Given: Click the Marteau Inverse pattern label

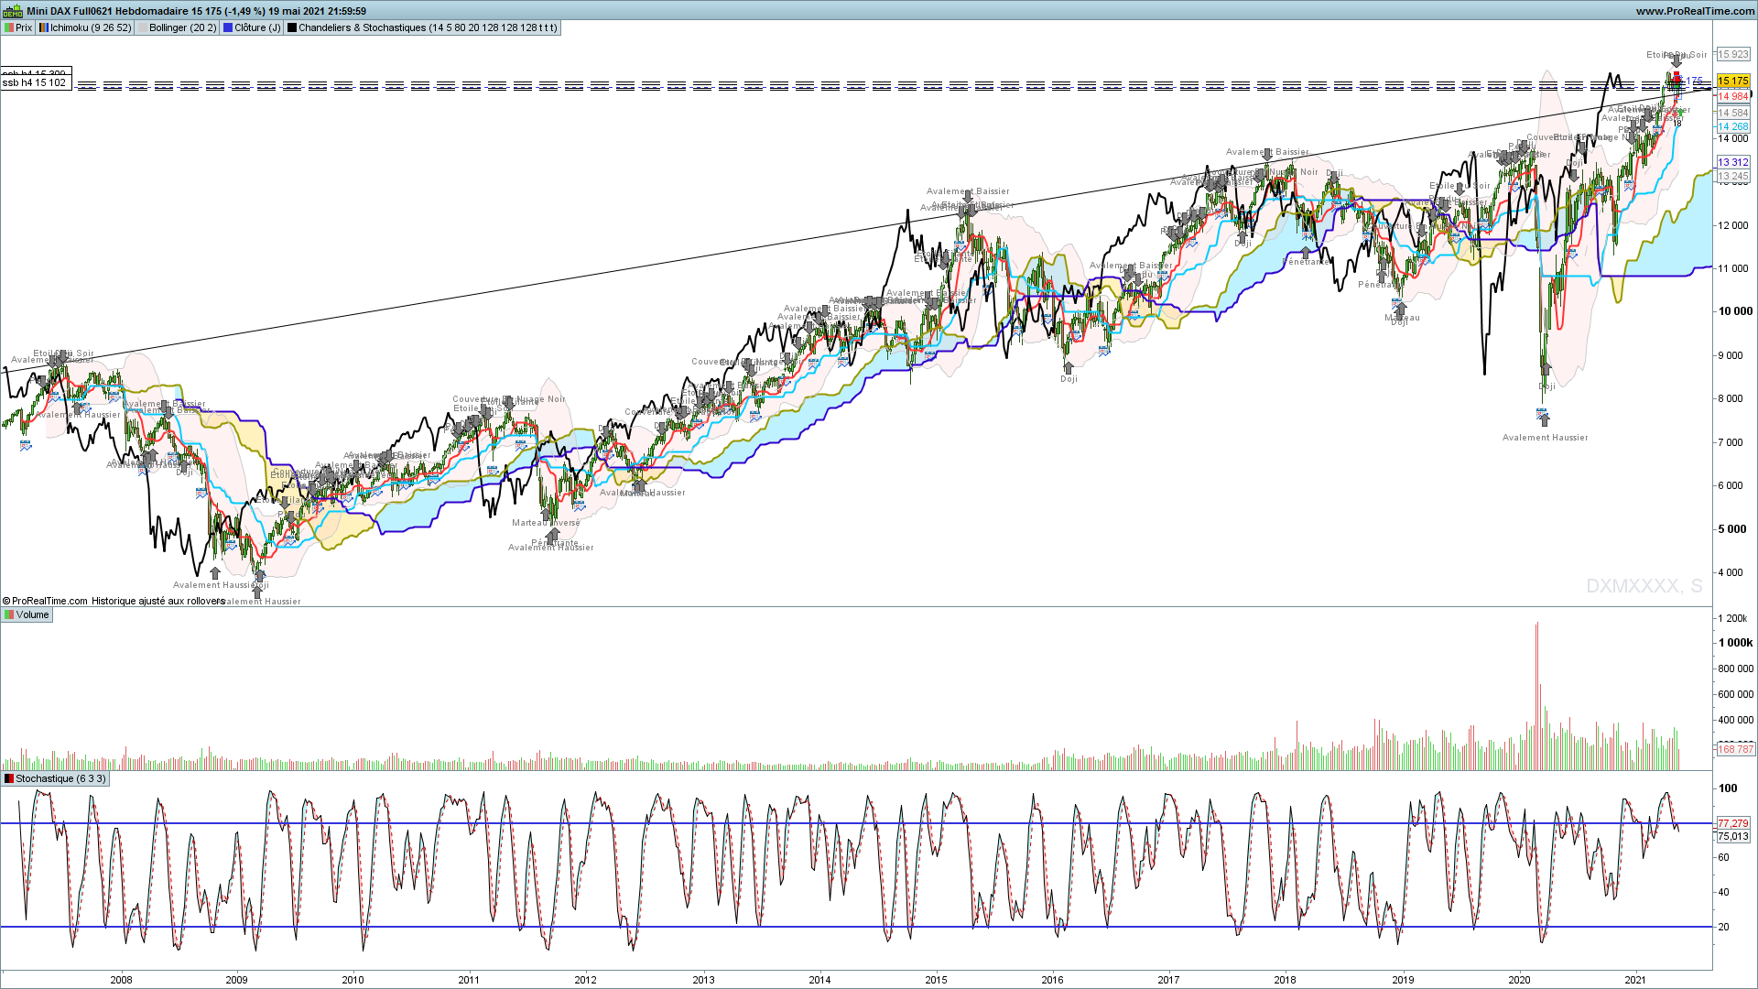Looking at the screenshot, I should tap(546, 523).
